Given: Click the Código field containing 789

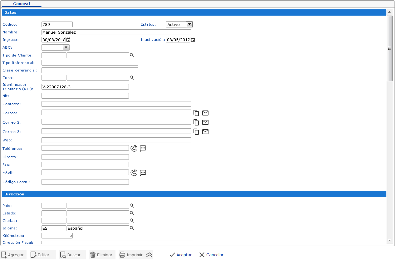Looking at the screenshot, I should tap(57, 24).
